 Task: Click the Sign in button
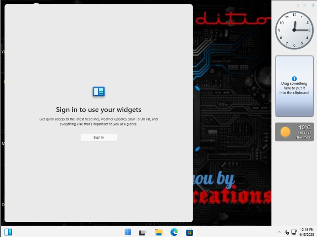pos(98,137)
